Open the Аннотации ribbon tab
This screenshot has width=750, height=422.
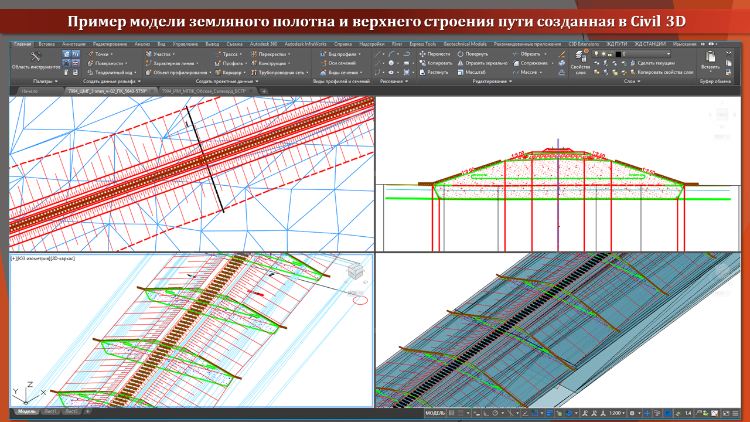(x=74, y=44)
